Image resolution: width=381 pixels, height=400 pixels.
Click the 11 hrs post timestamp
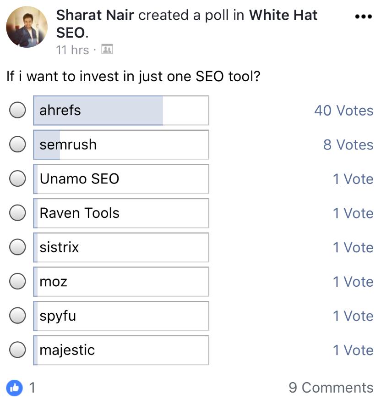click(x=72, y=50)
